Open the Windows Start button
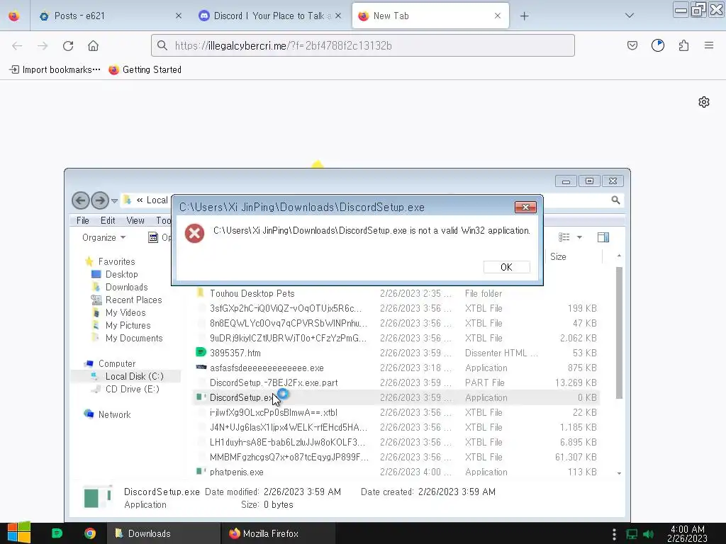The image size is (726, 544). [x=18, y=533]
